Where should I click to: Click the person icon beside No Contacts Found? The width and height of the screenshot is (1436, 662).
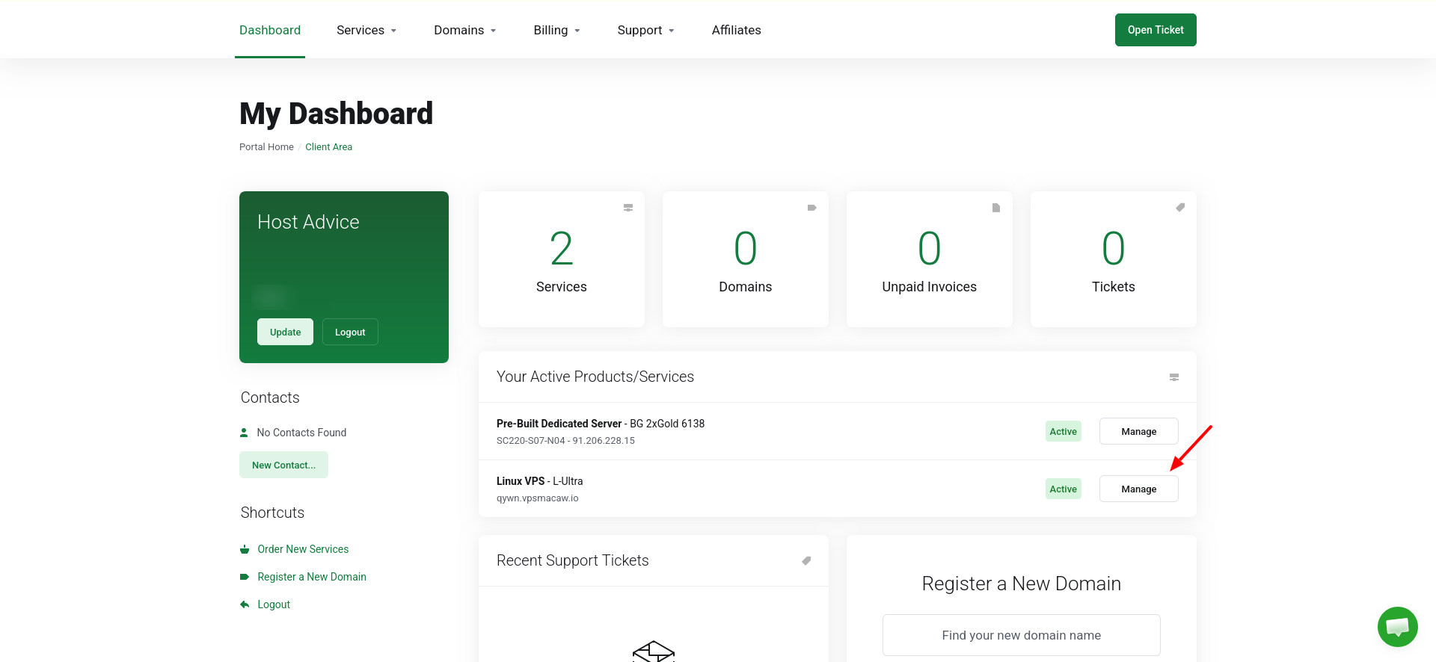point(244,433)
